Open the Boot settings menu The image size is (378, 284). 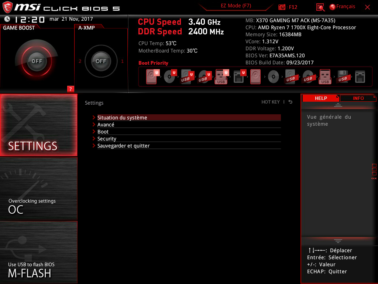click(x=189, y=132)
